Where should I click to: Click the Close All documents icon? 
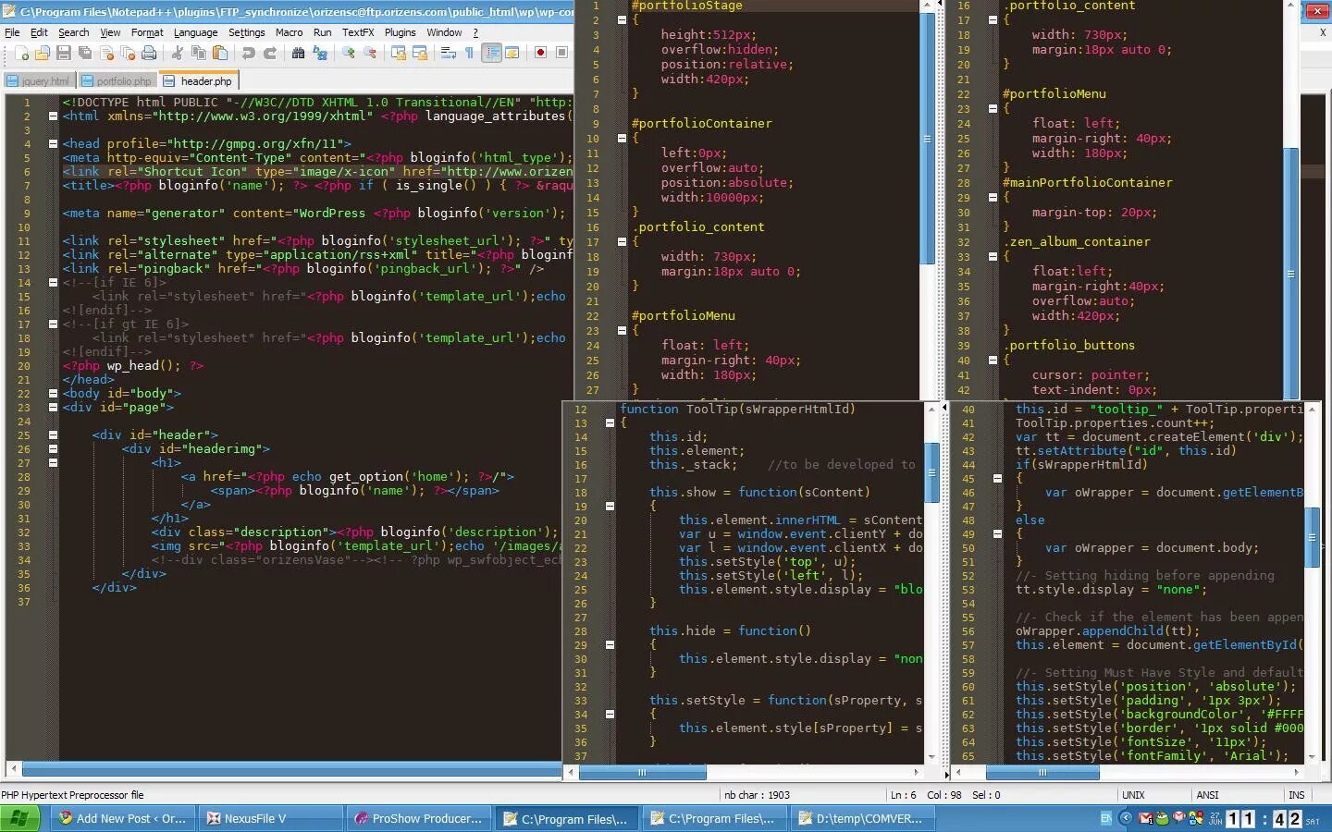pyautogui.click(x=129, y=53)
